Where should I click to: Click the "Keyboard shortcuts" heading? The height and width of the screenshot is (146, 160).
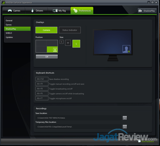pos(45,73)
